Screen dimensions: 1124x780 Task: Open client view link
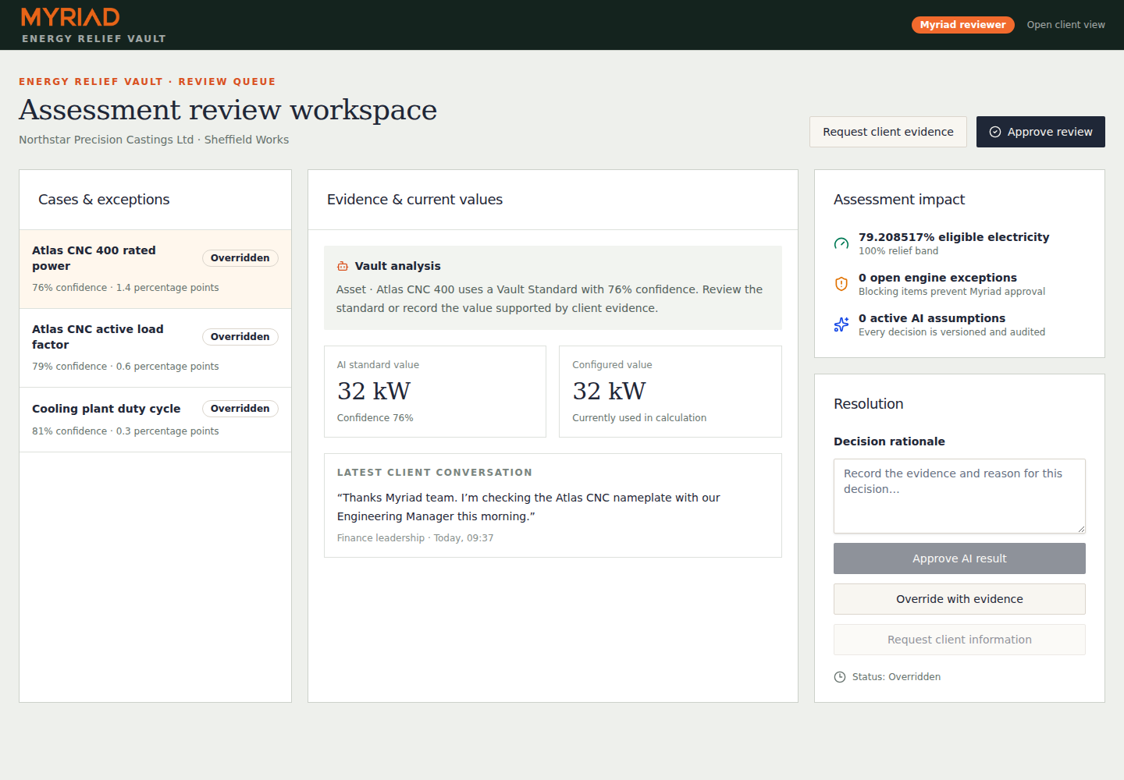click(1065, 25)
